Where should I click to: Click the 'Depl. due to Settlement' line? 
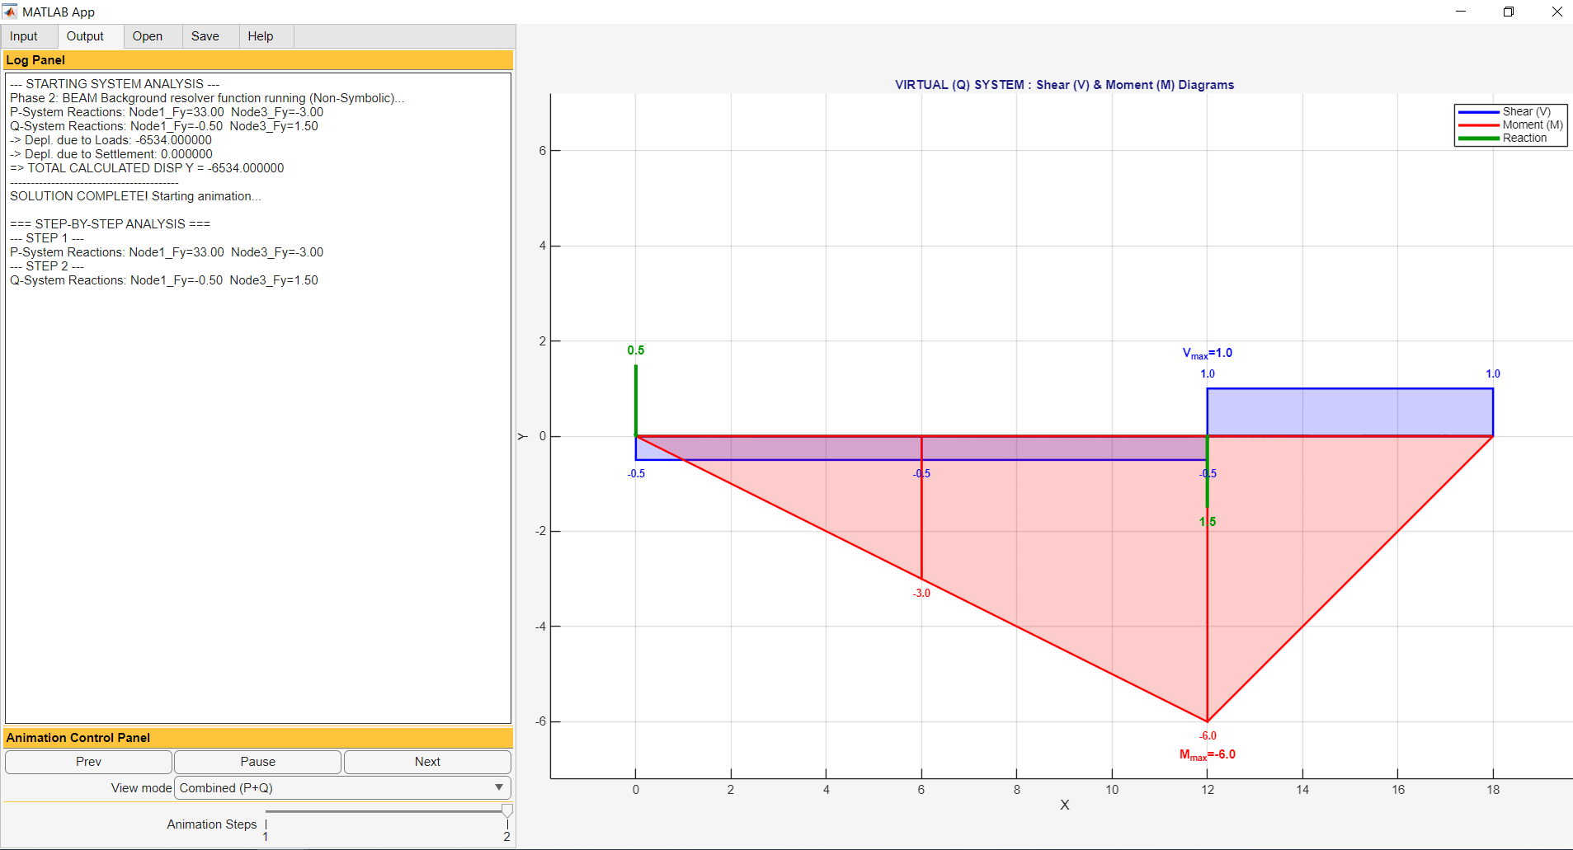pos(111,154)
